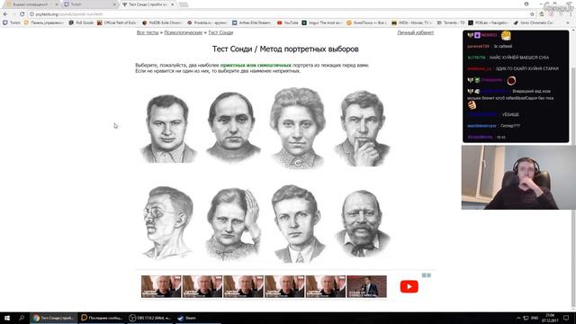This screenshot has height=324, width=576.
Task: Open the Личный кабинет link
Action: (x=416, y=32)
